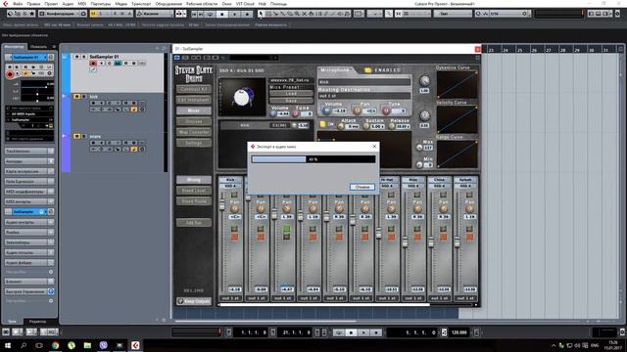The height and width of the screenshot is (352, 627).
Task: Toggle orange mute button on Splash channel
Action: (469, 237)
